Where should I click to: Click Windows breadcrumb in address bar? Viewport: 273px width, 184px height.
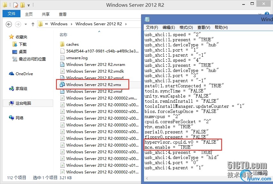coord(59,24)
